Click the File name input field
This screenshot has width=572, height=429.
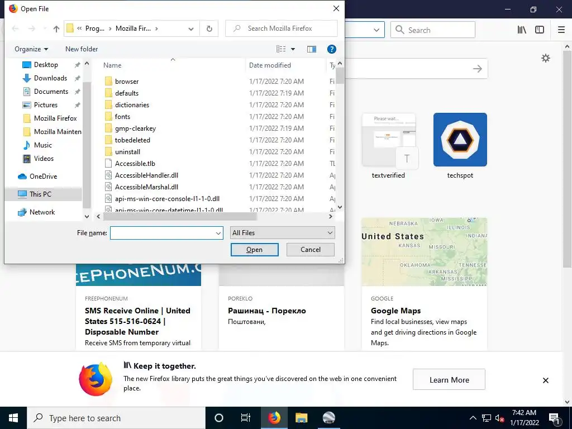tap(163, 233)
